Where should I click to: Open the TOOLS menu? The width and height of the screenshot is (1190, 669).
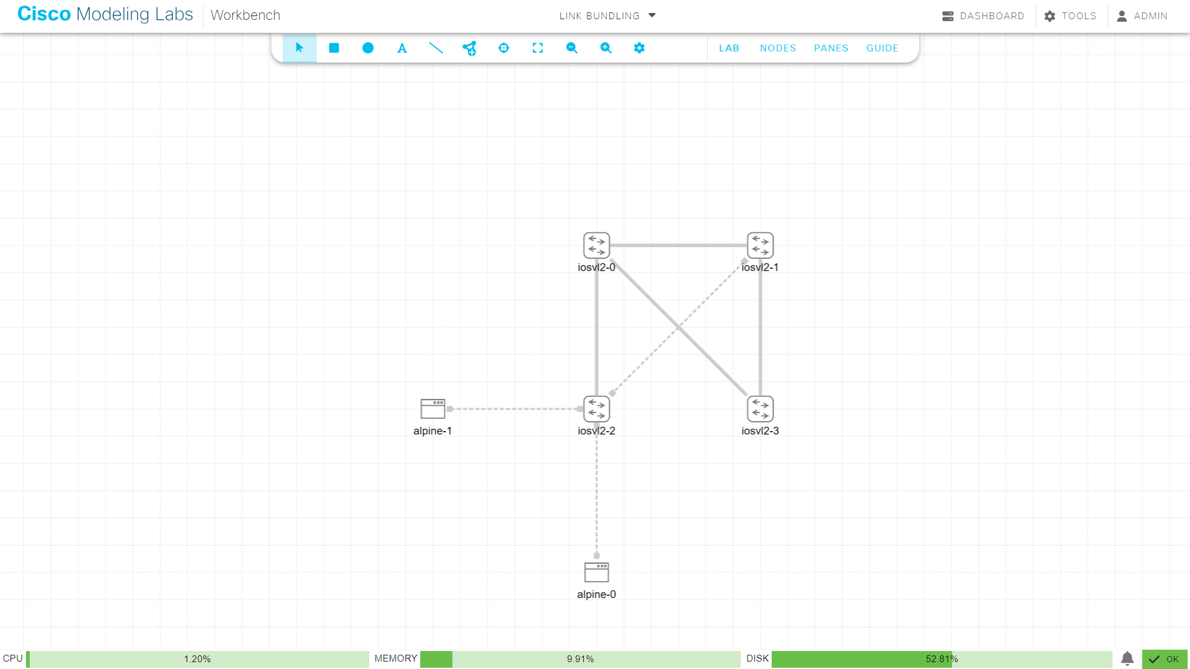[1070, 15]
